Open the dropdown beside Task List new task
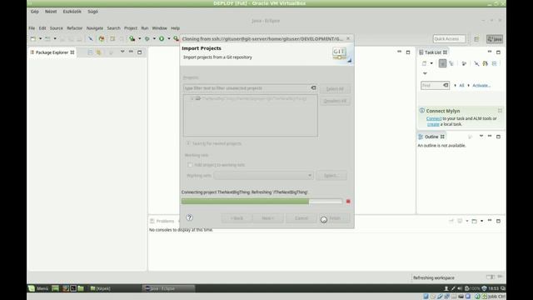The height and width of the screenshot is (300, 533). pyautogui.click(x=431, y=63)
